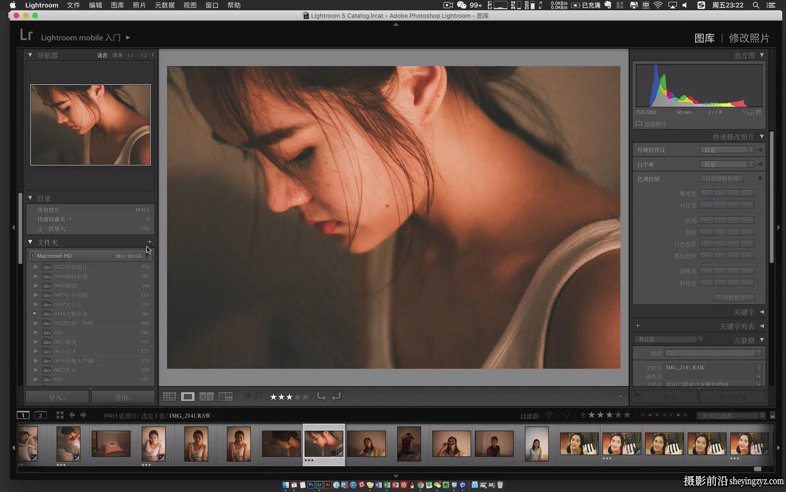Rotate the photo clockwise
The height and width of the screenshot is (492, 786).
336,397
